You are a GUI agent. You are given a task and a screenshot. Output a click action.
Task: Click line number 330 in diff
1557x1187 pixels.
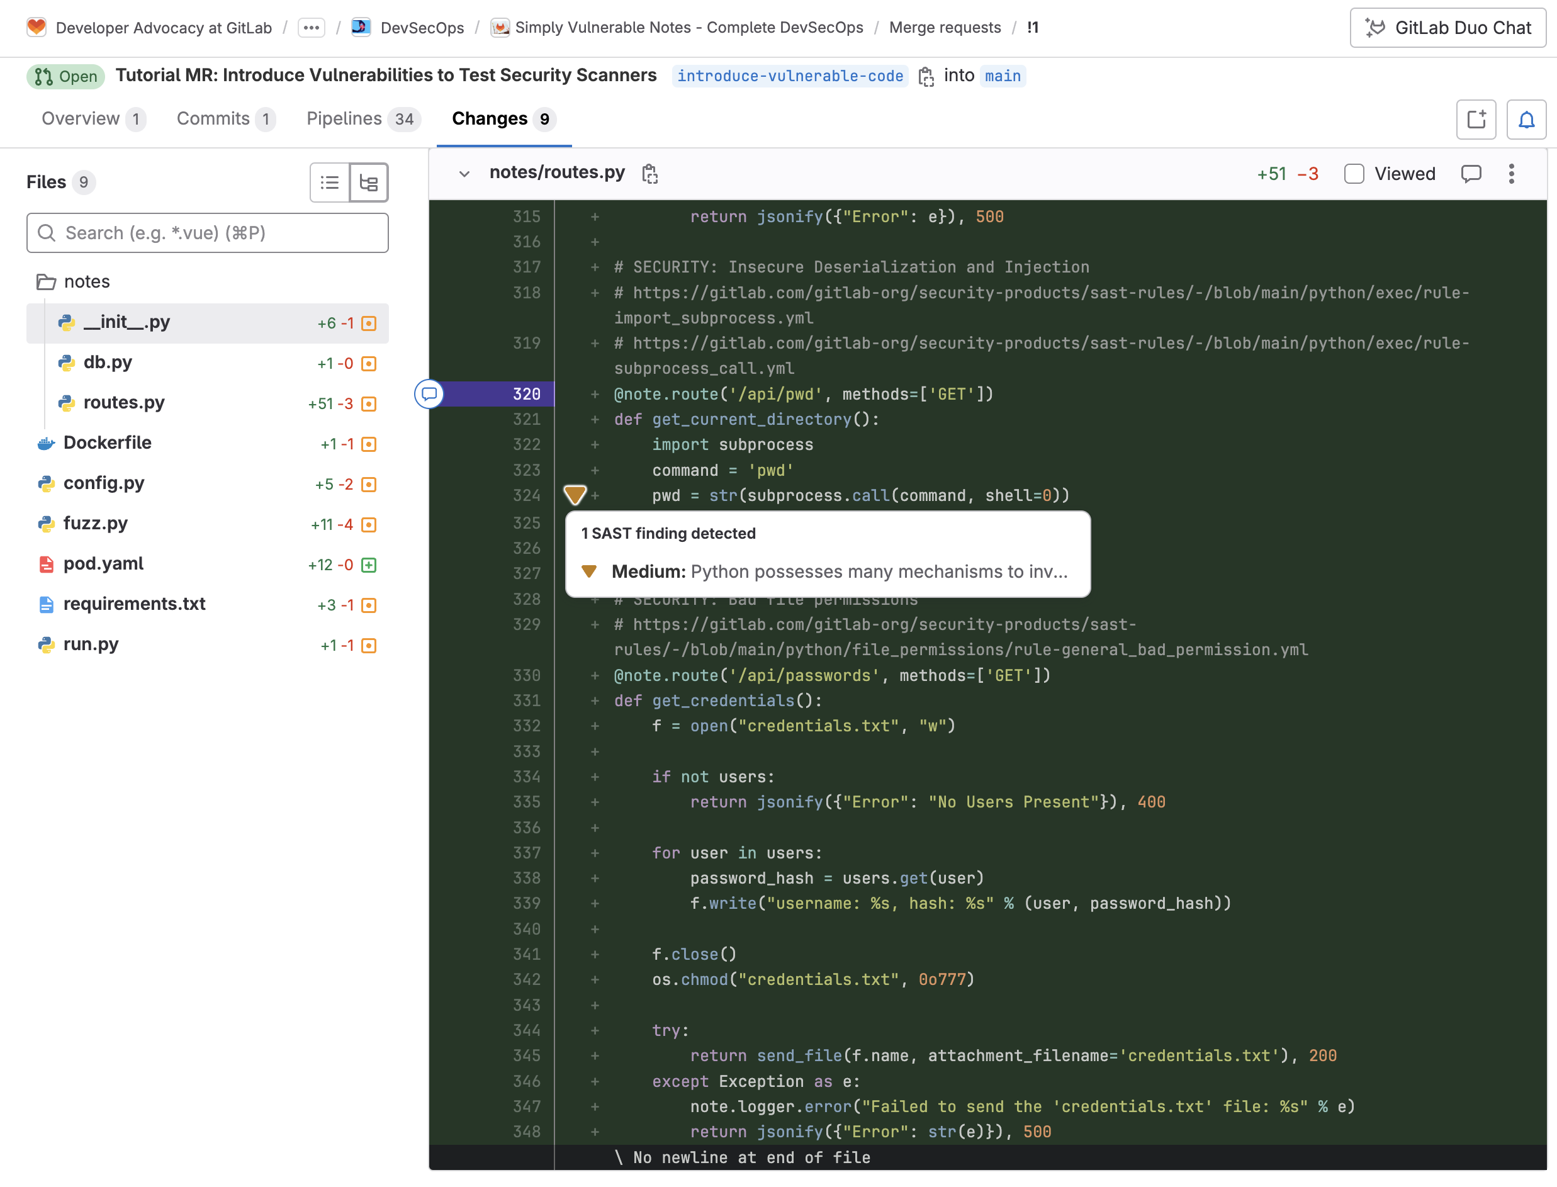[526, 675]
